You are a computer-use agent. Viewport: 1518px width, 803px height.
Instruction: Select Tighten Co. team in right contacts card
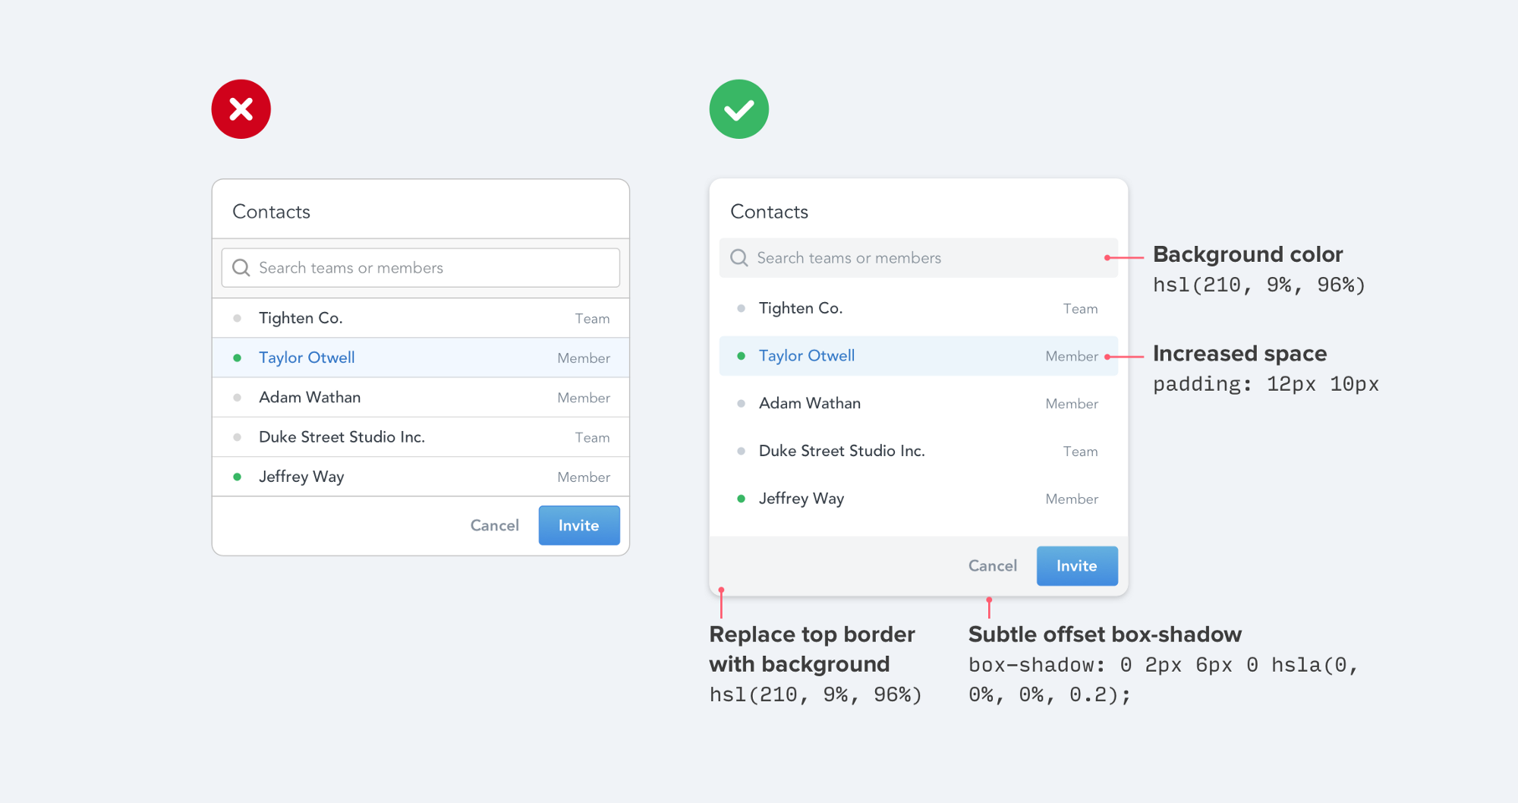918,308
